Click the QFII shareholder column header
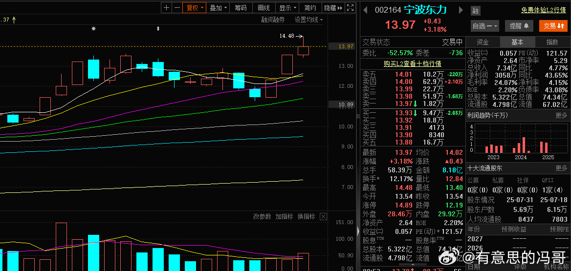 point(549,181)
